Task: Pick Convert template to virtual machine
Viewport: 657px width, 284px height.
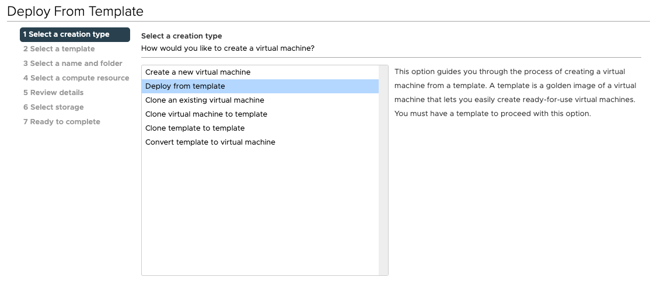Action: pos(210,142)
